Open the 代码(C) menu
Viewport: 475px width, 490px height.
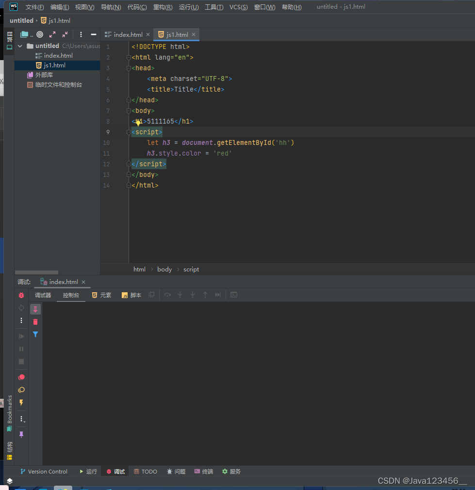tap(137, 7)
